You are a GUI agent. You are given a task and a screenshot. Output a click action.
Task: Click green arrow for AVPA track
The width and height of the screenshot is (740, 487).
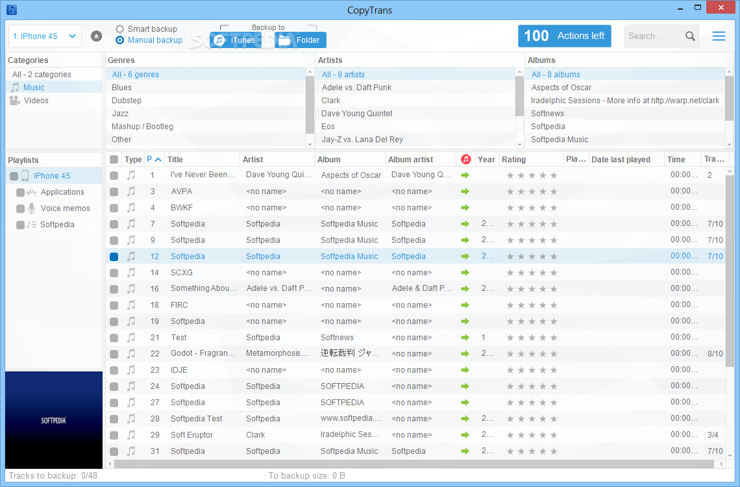pos(465,192)
